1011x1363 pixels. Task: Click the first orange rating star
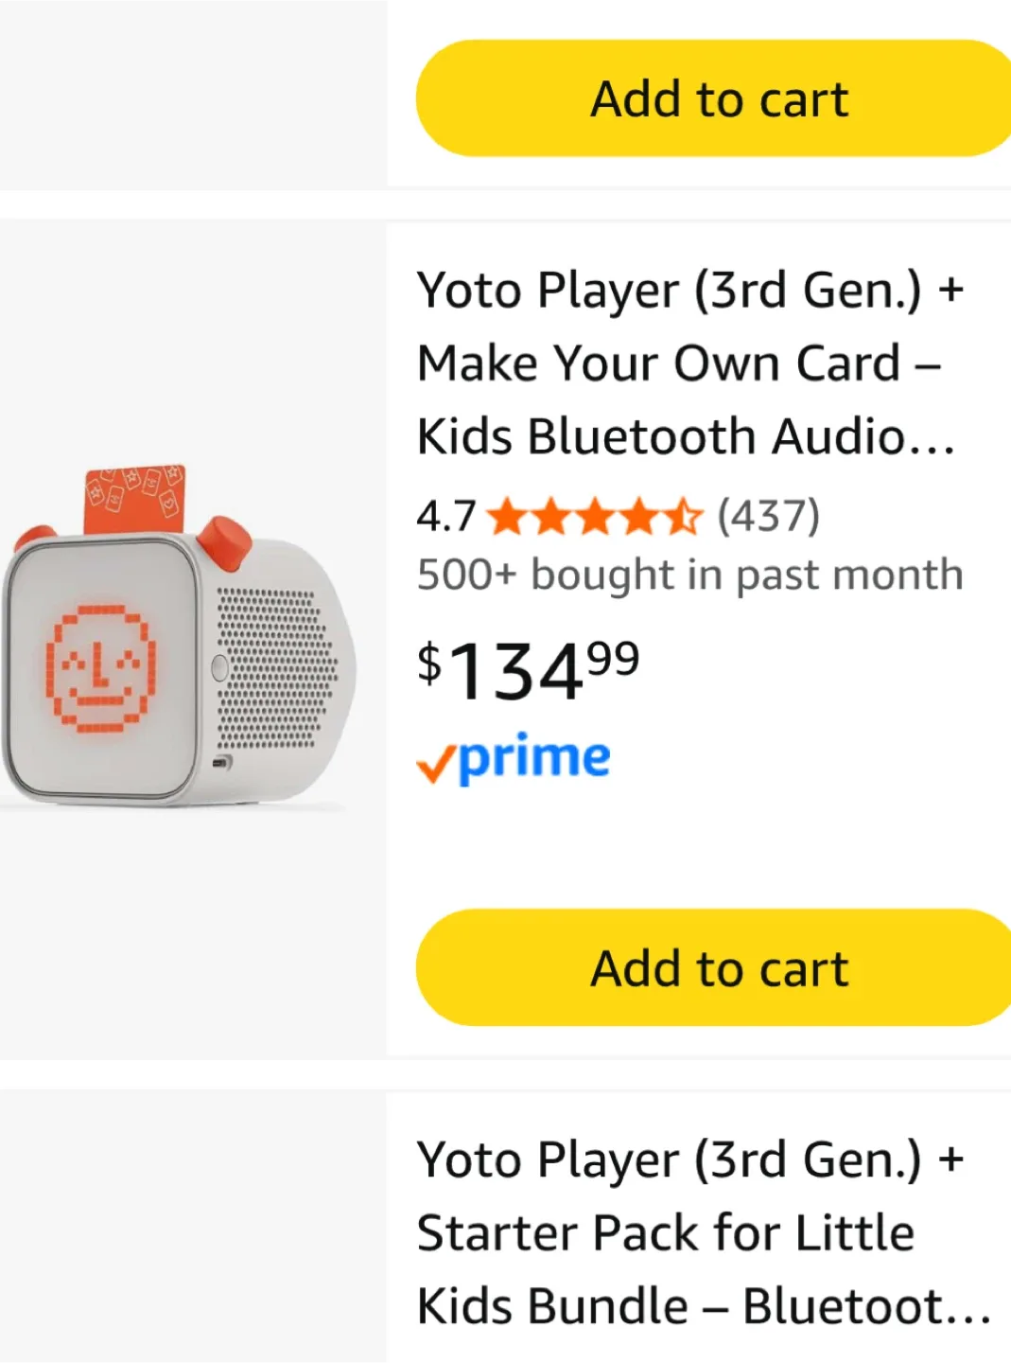click(507, 517)
